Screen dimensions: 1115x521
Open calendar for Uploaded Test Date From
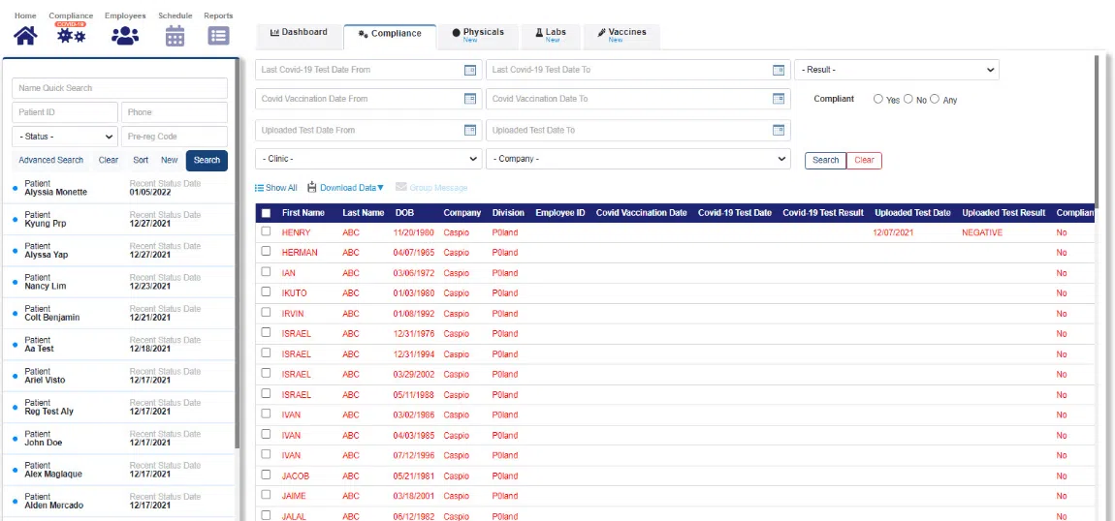point(470,130)
